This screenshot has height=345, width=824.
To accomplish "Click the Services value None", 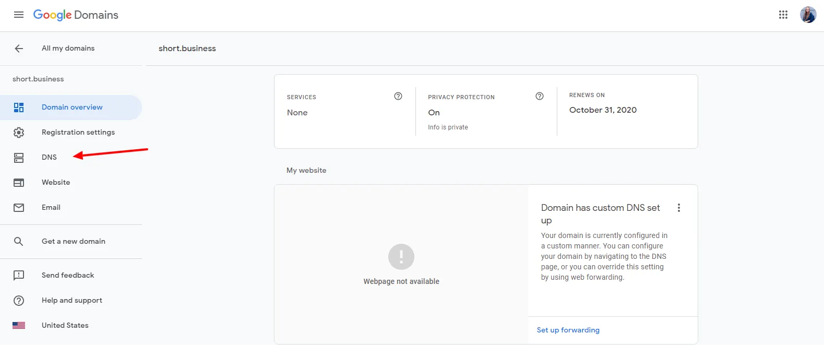I will [297, 113].
